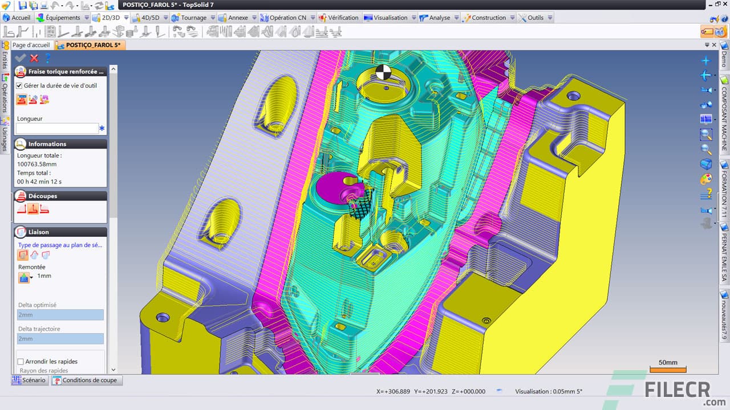This screenshot has width=730, height=410.
Task: Open the dropdown arrow next to Tournage
Action: click(x=213, y=18)
